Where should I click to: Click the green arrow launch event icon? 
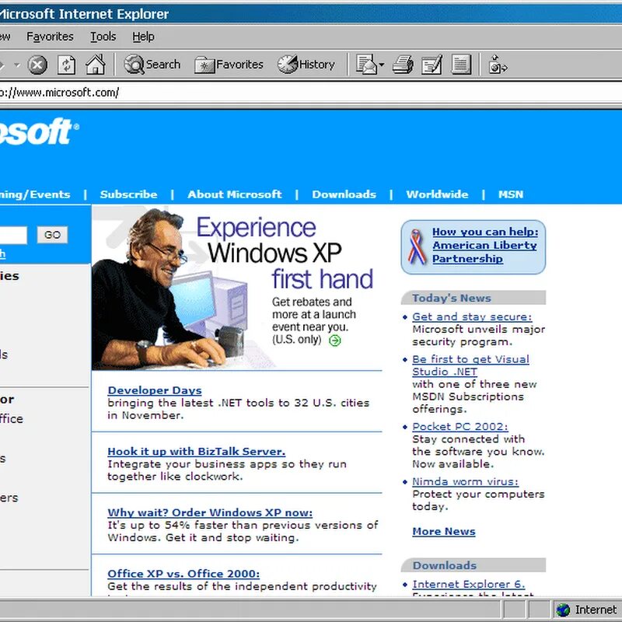[335, 341]
